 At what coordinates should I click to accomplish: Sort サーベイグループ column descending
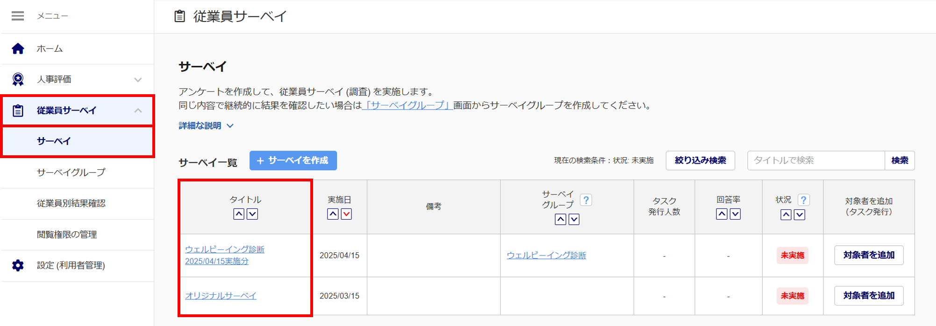coord(574,219)
